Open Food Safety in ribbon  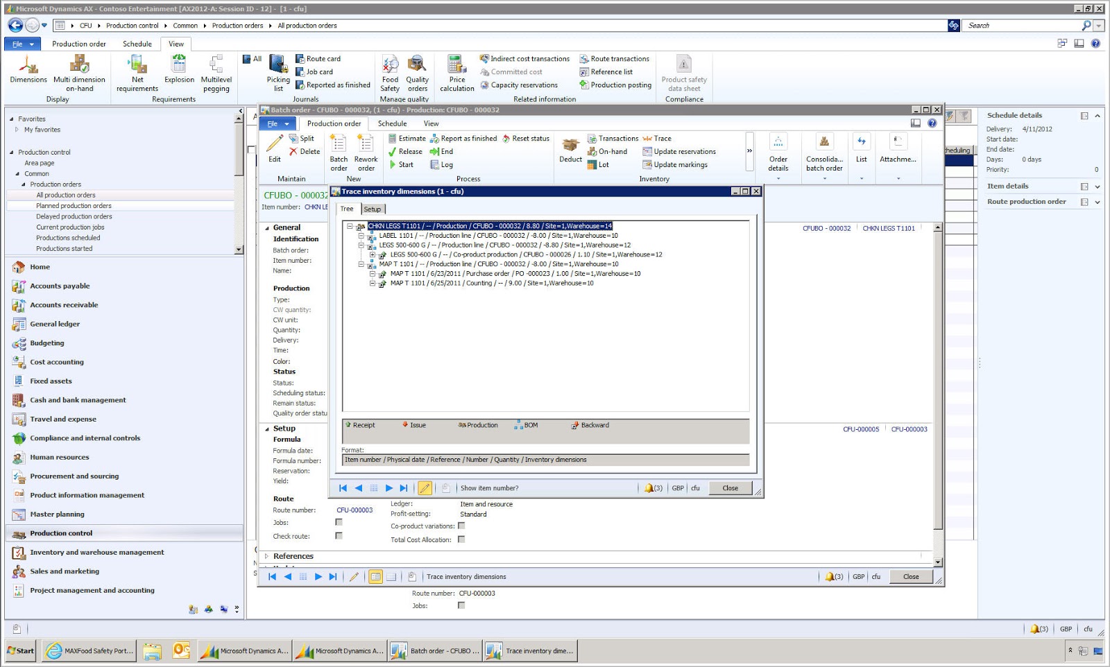[390, 73]
